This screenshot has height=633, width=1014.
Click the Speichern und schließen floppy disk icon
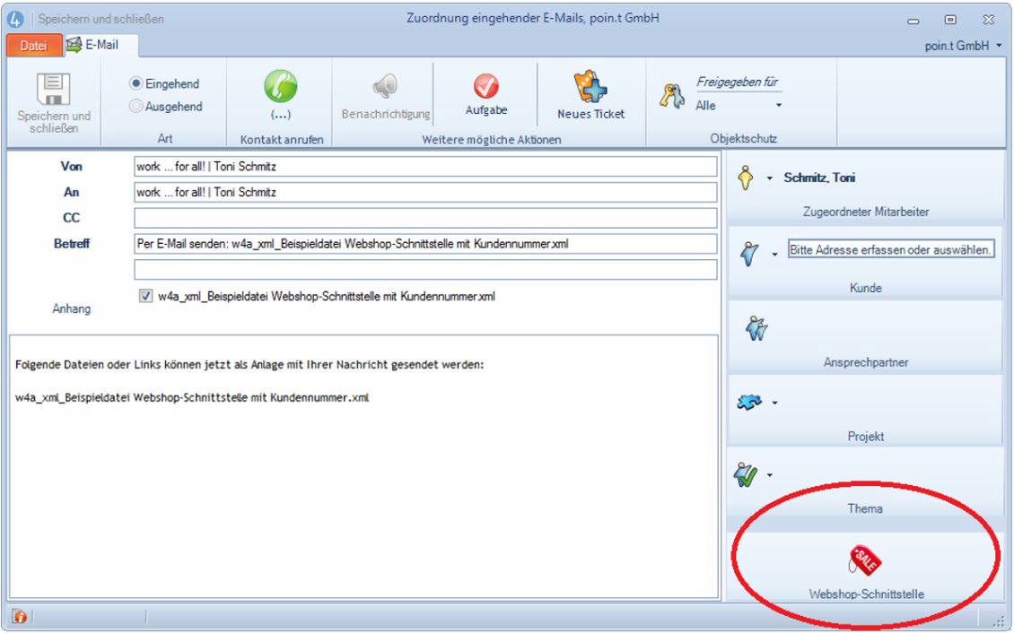pos(54,90)
